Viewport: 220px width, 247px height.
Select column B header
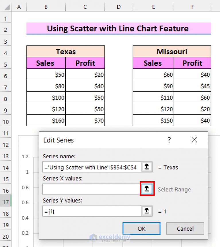coord(46,7)
